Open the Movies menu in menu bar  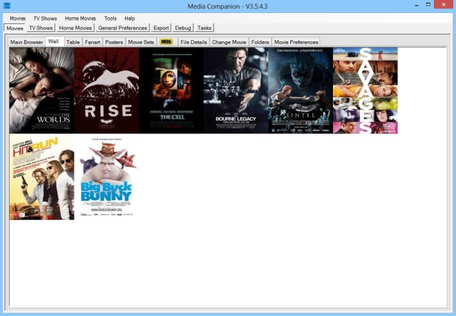(18, 18)
